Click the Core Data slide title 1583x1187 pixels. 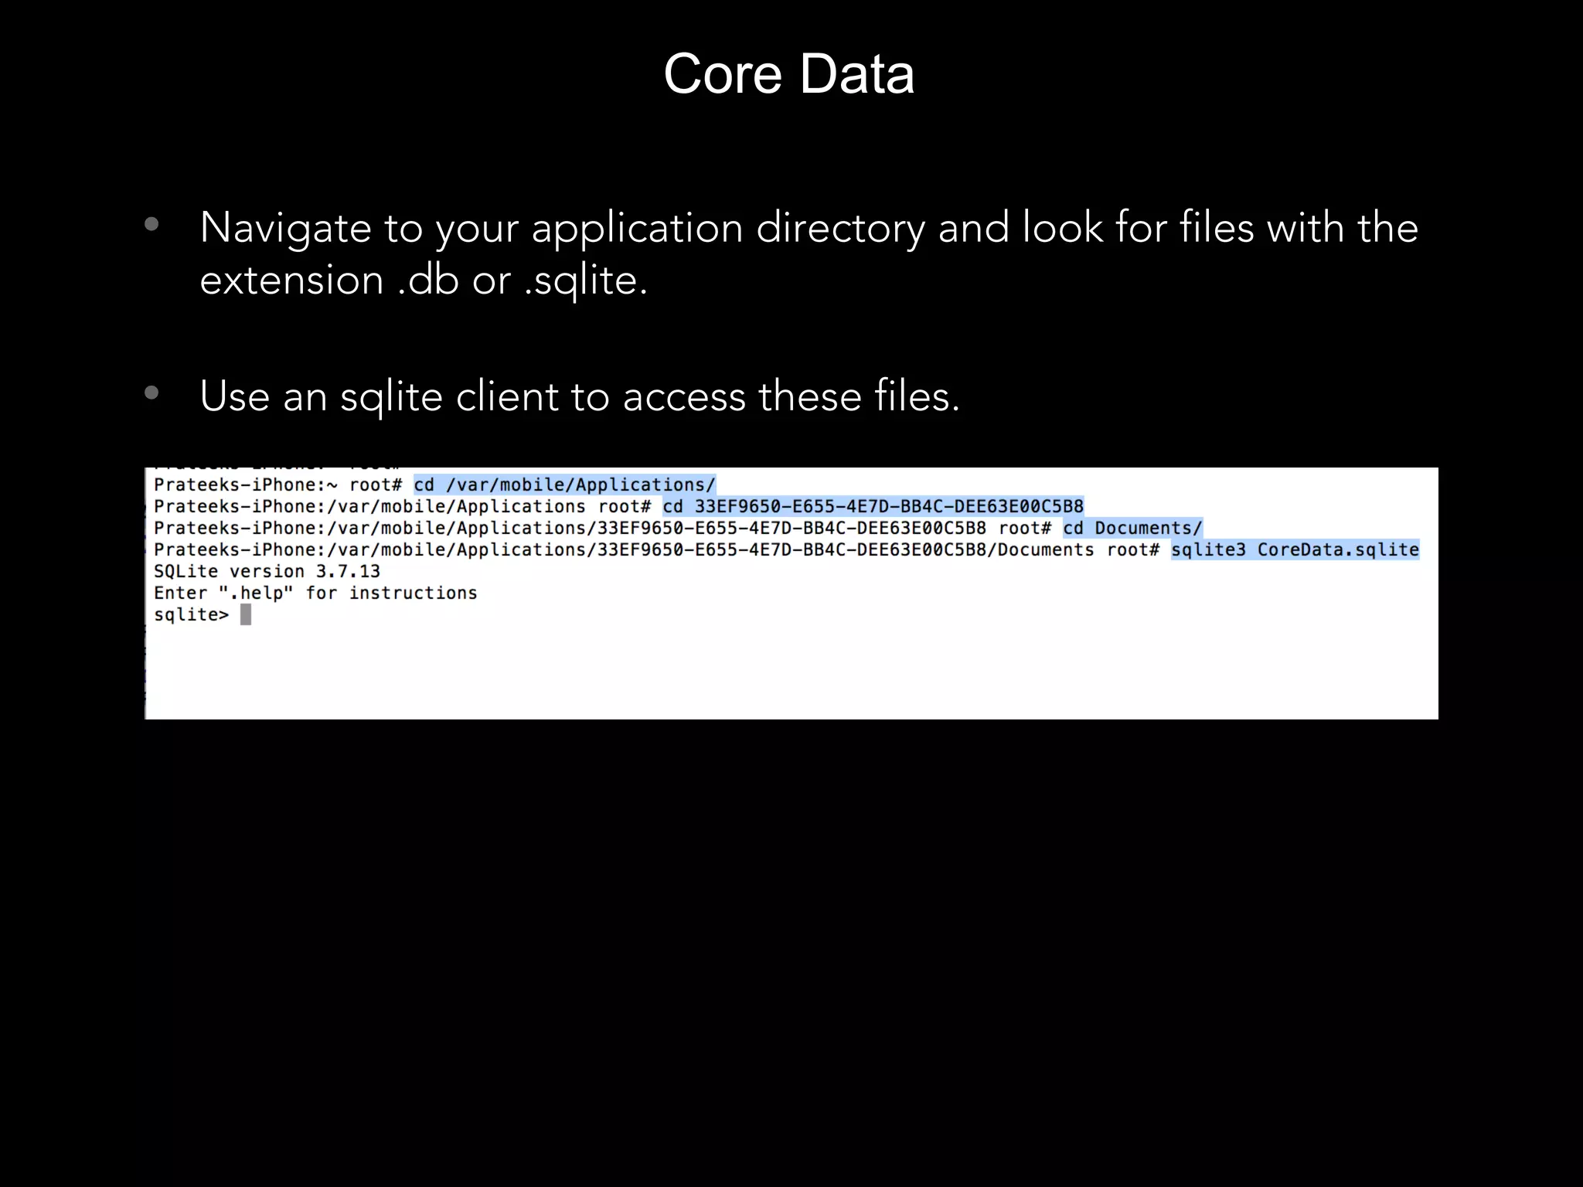pyautogui.click(x=788, y=74)
